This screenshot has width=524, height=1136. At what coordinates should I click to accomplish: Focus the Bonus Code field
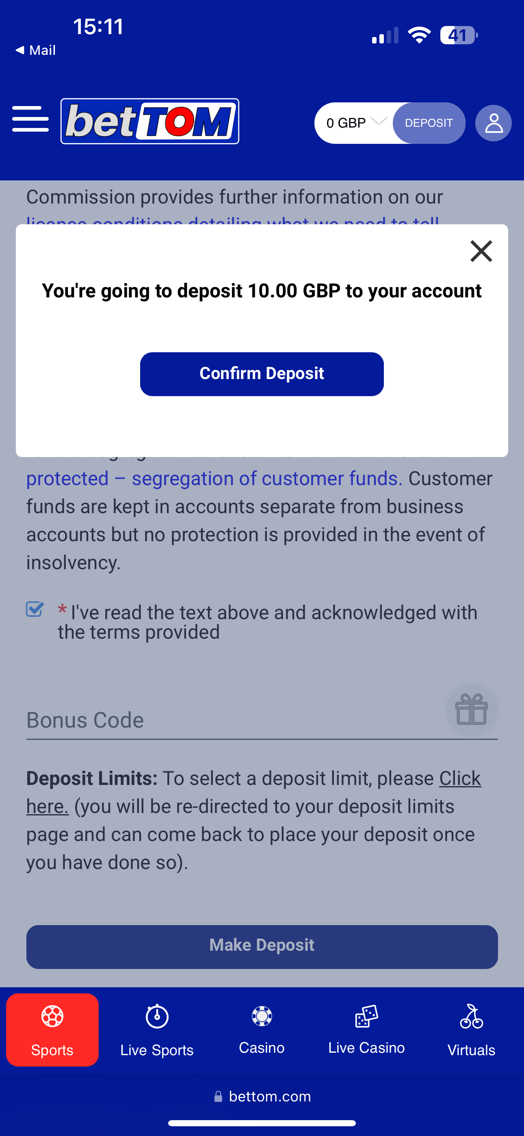[x=230, y=720]
